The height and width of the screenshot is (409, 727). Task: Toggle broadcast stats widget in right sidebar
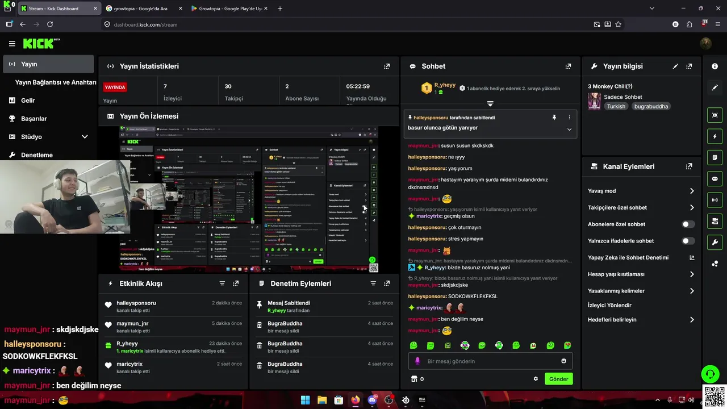pos(715,200)
